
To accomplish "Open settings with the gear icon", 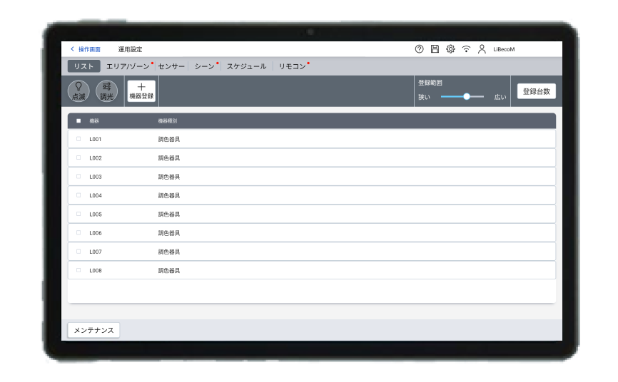I will click(450, 49).
